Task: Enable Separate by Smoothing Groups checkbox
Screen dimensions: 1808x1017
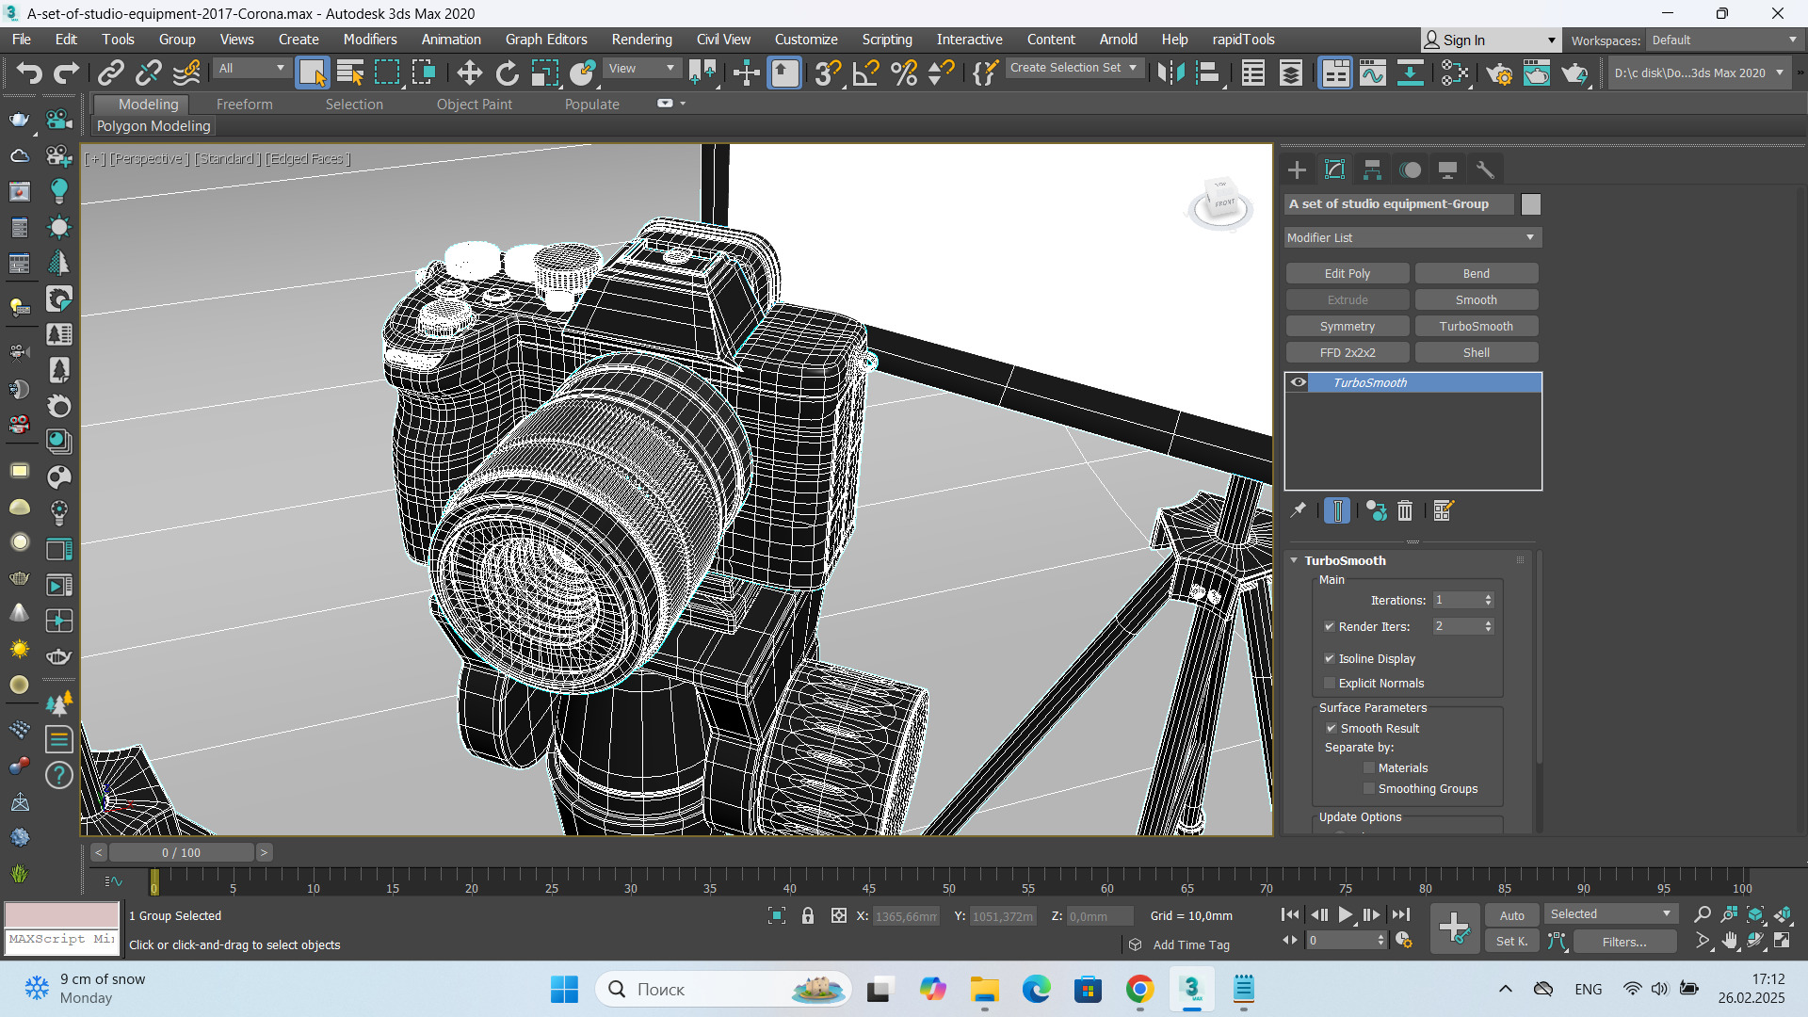Action: click(x=1369, y=788)
